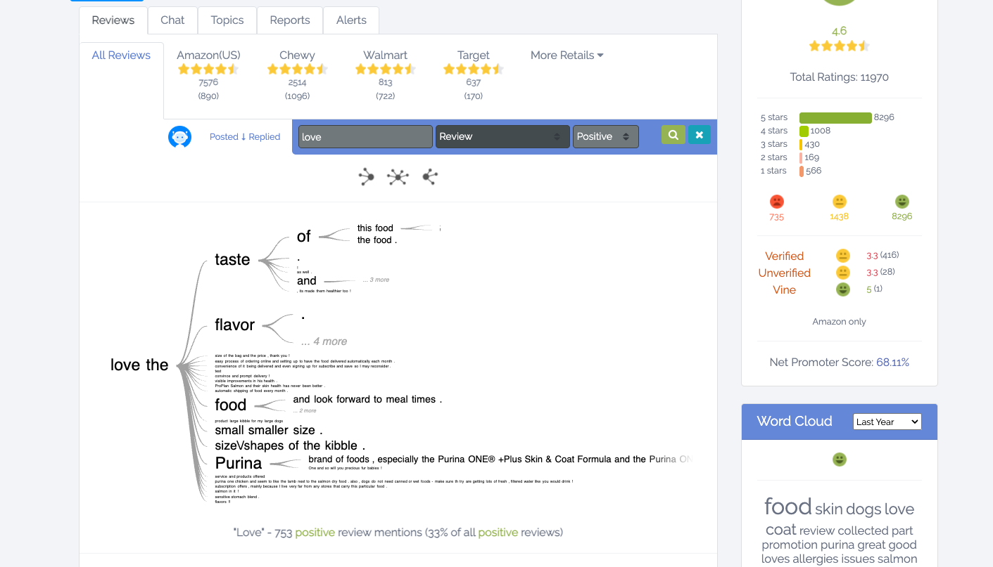Screen dimensions: 993x567
Task: Open the Alerts tab
Action: click(x=350, y=20)
